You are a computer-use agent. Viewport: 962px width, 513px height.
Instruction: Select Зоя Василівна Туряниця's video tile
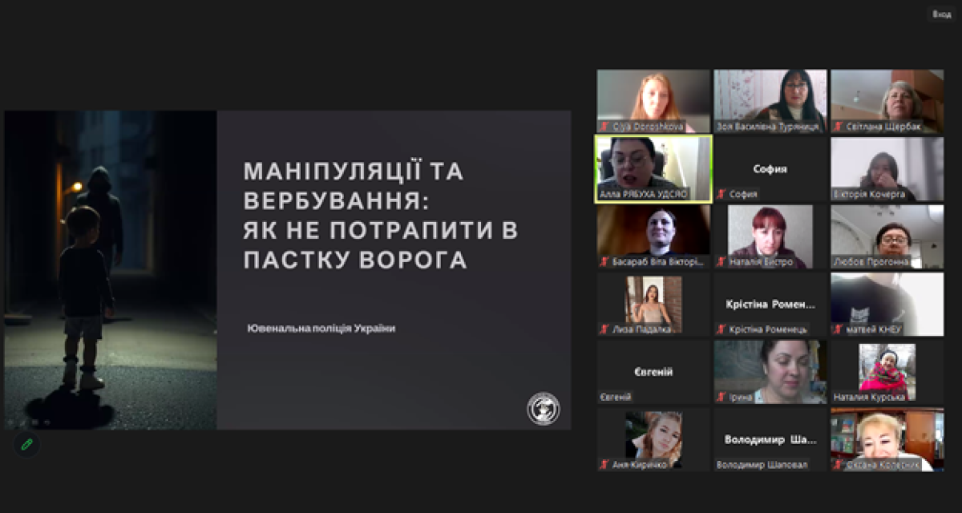[x=770, y=99]
